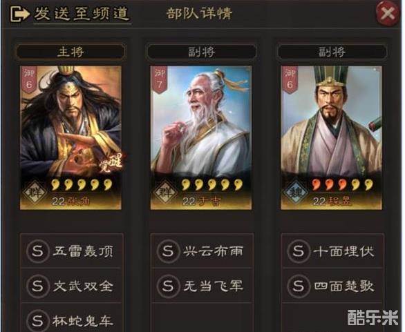Select the 杯蛇鬼车 skill

point(71,319)
